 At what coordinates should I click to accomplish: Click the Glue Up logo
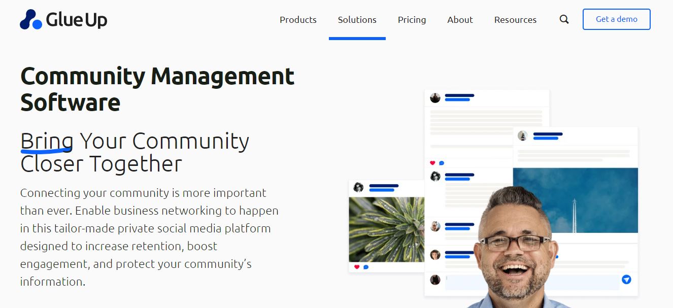click(x=63, y=20)
